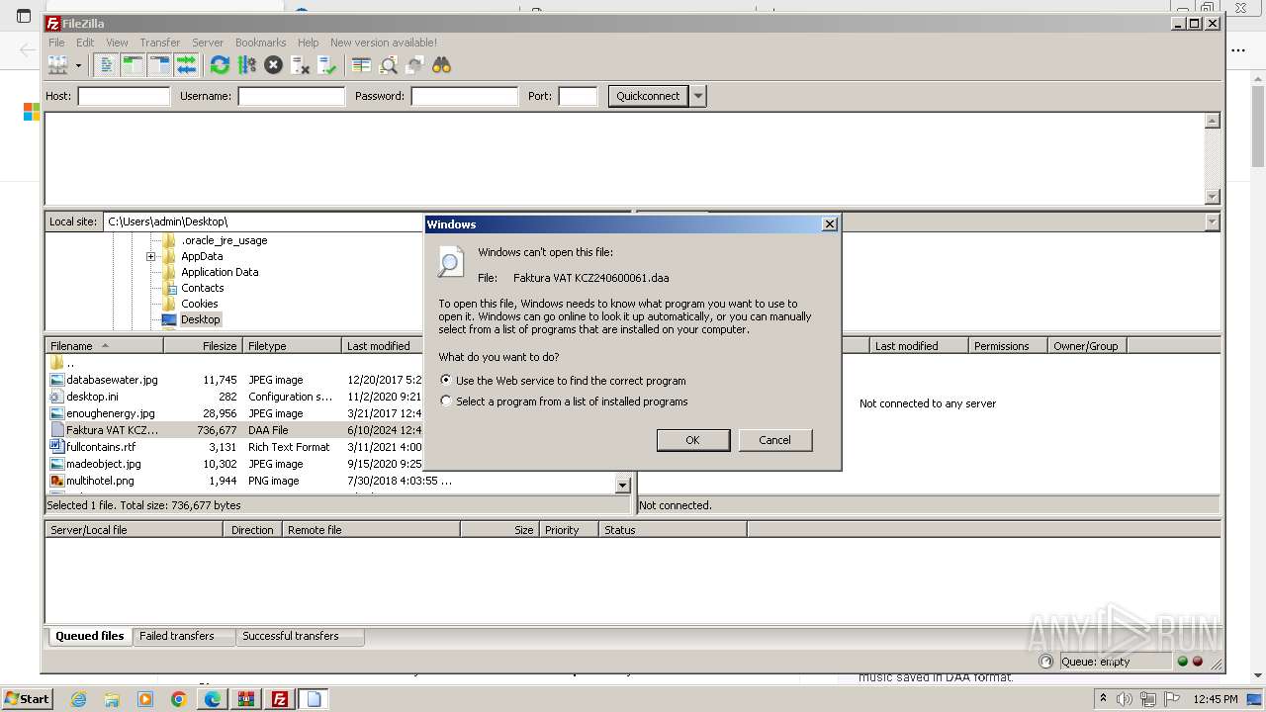Select the Desktop folder in tree
This screenshot has width=1266, height=712.
pyautogui.click(x=200, y=319)
